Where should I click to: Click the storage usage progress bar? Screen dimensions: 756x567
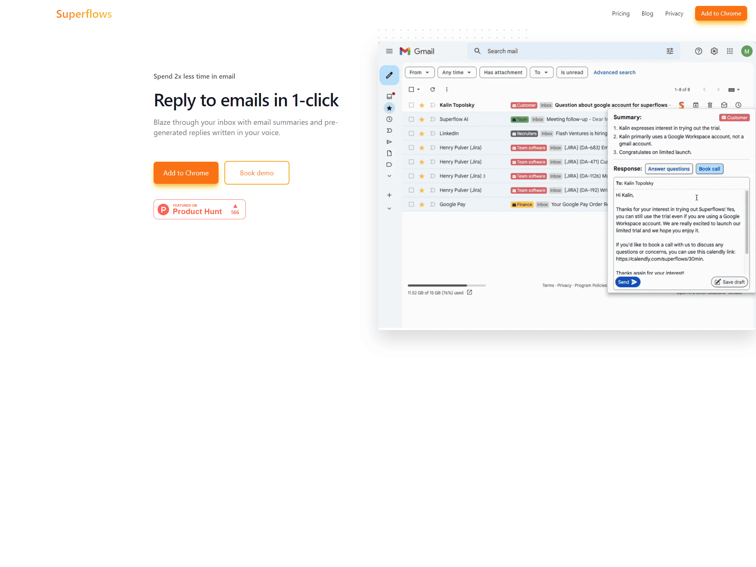[x=447, y=285]
